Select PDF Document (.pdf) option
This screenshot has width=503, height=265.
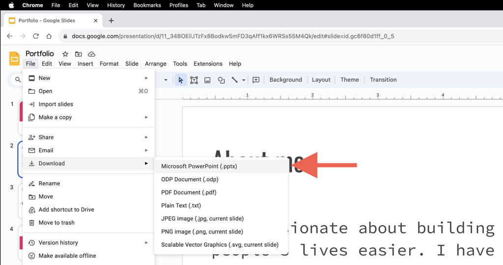click(x=189, y=193)
